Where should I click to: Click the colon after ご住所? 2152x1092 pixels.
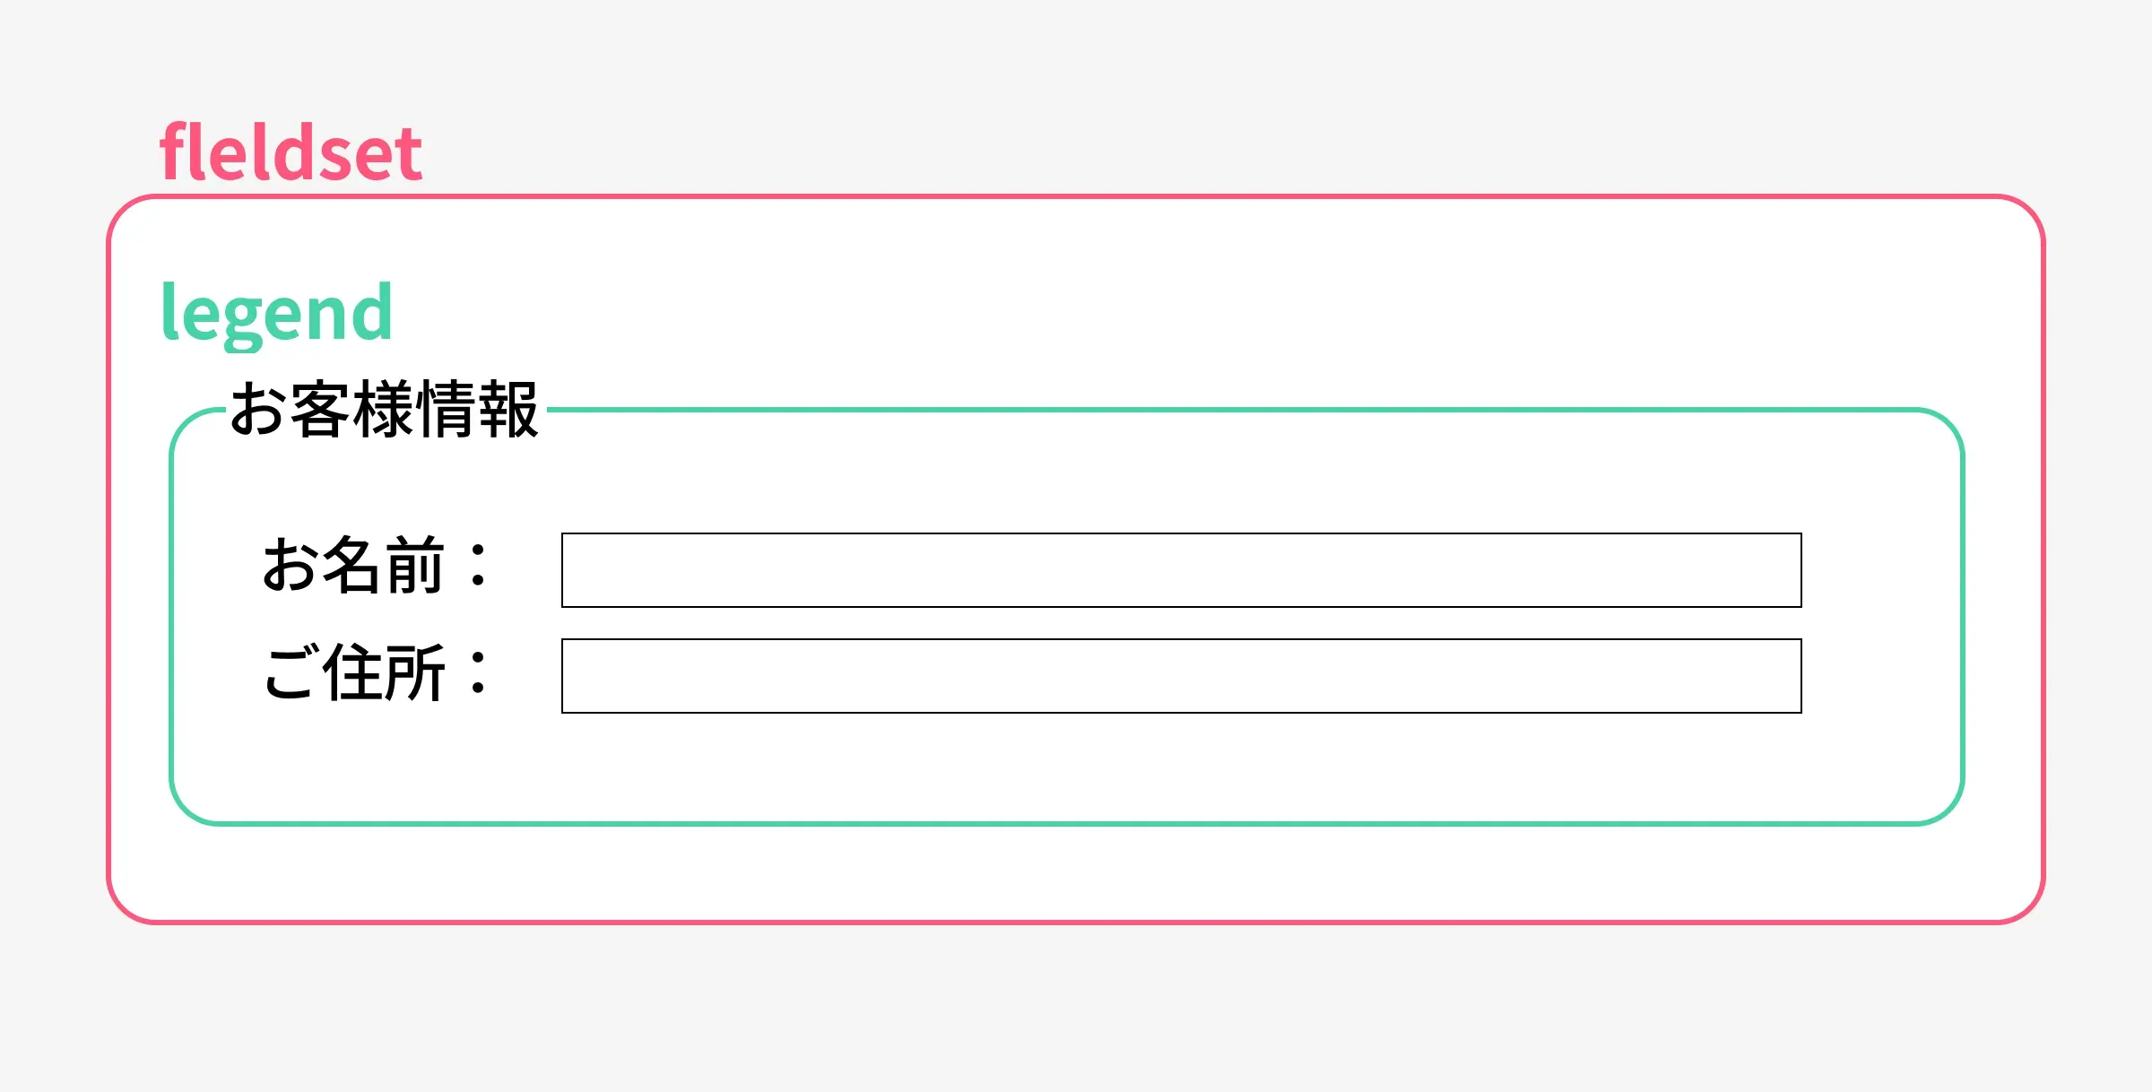pyautogui.click(x=479, y=672)
